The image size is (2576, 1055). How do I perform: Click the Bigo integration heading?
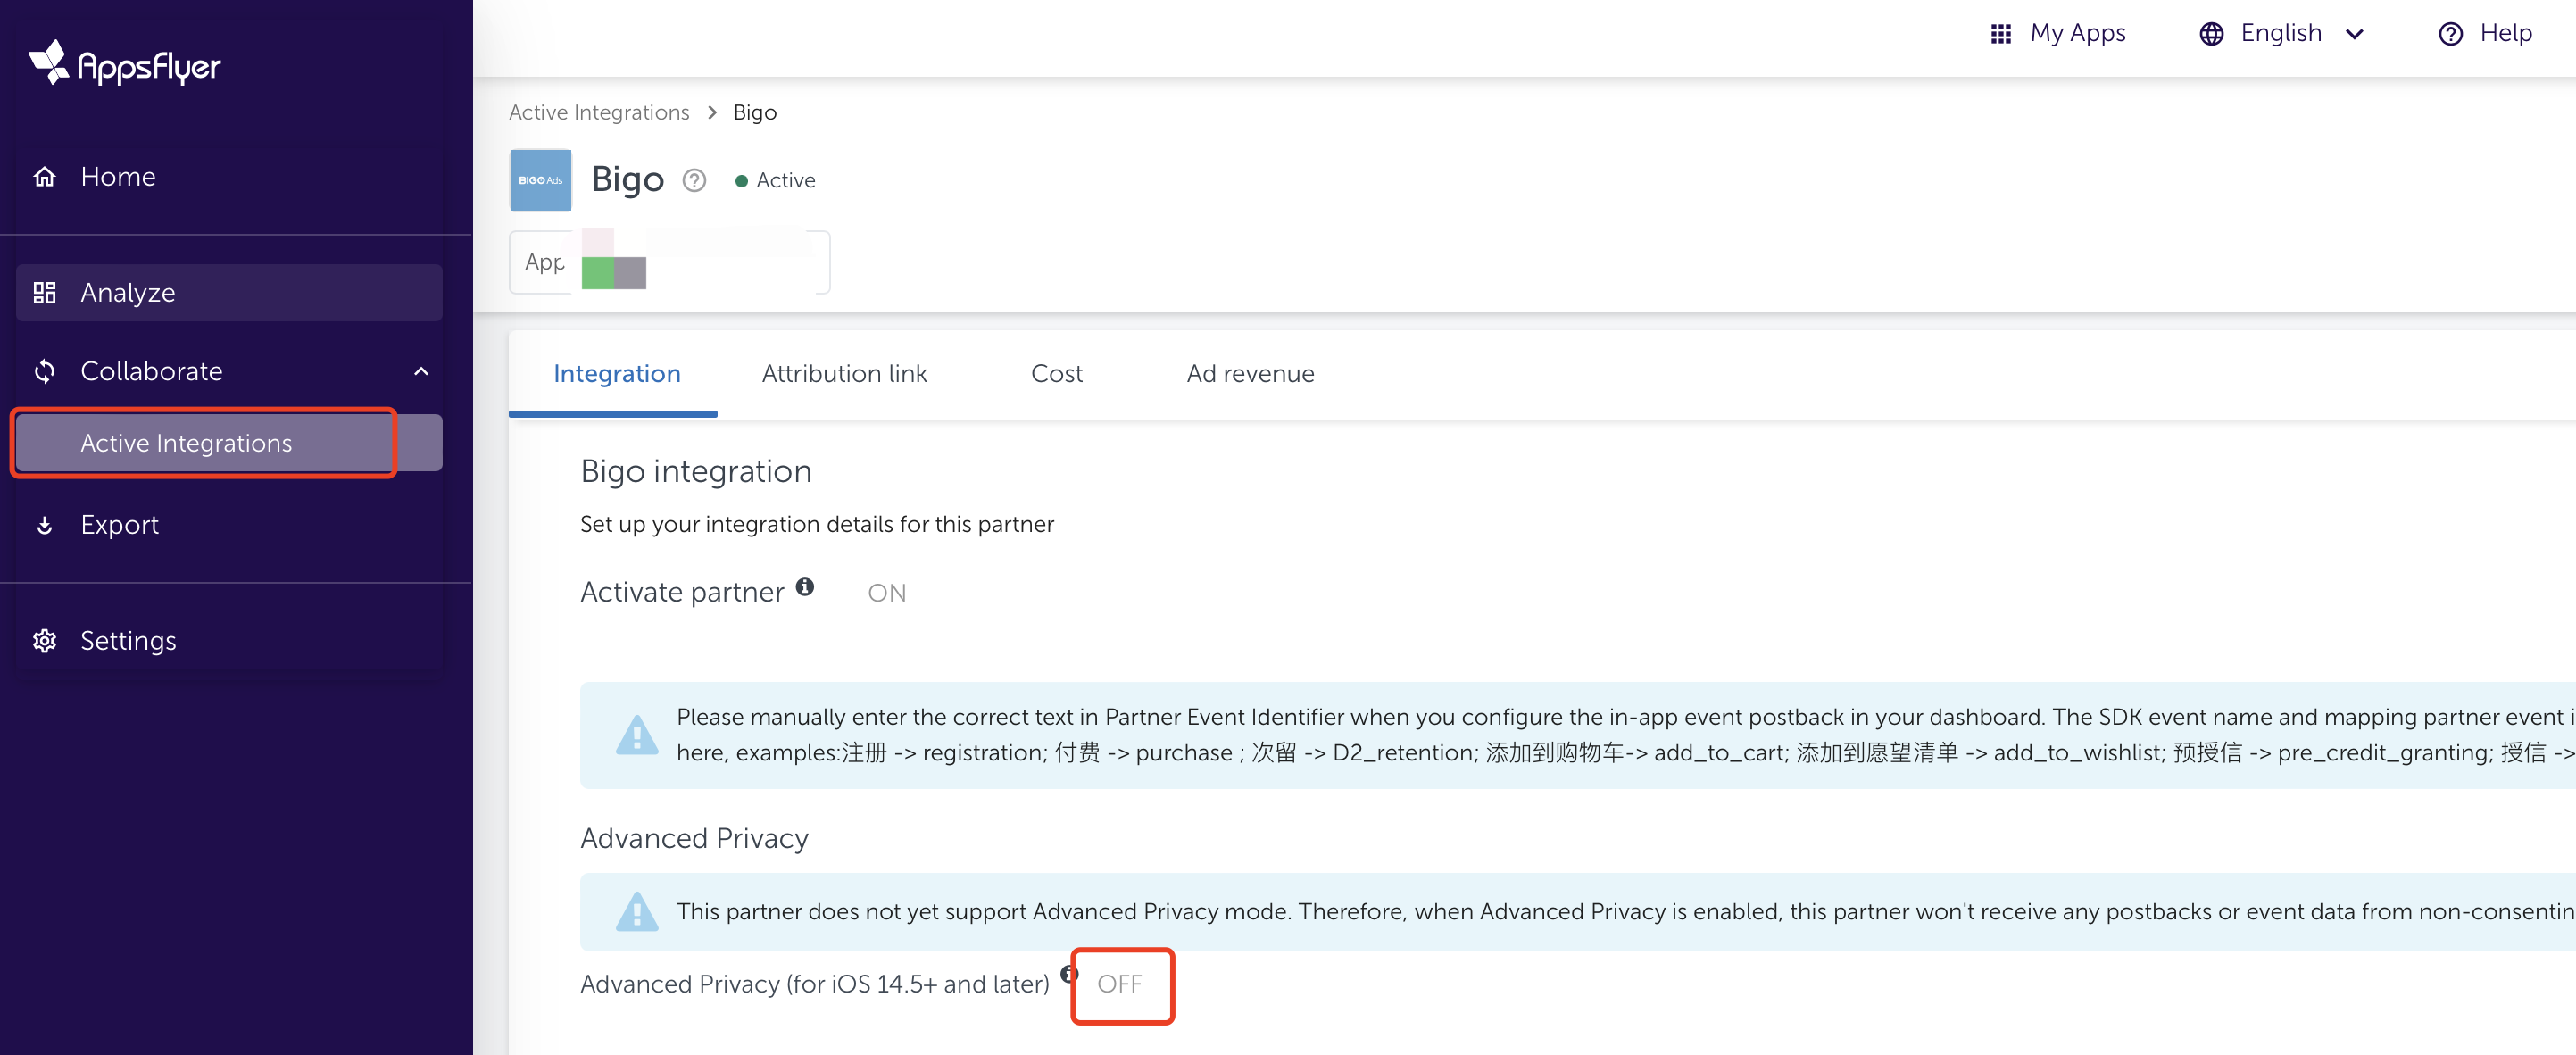coord(696,472)
